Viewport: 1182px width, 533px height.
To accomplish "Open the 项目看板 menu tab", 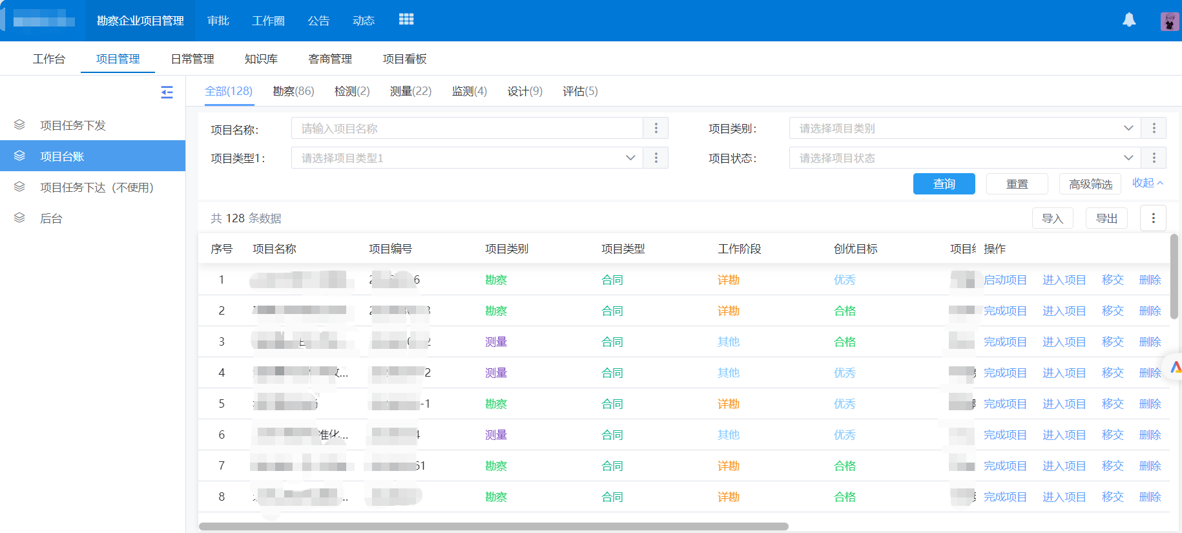I will tap(404, 59).
